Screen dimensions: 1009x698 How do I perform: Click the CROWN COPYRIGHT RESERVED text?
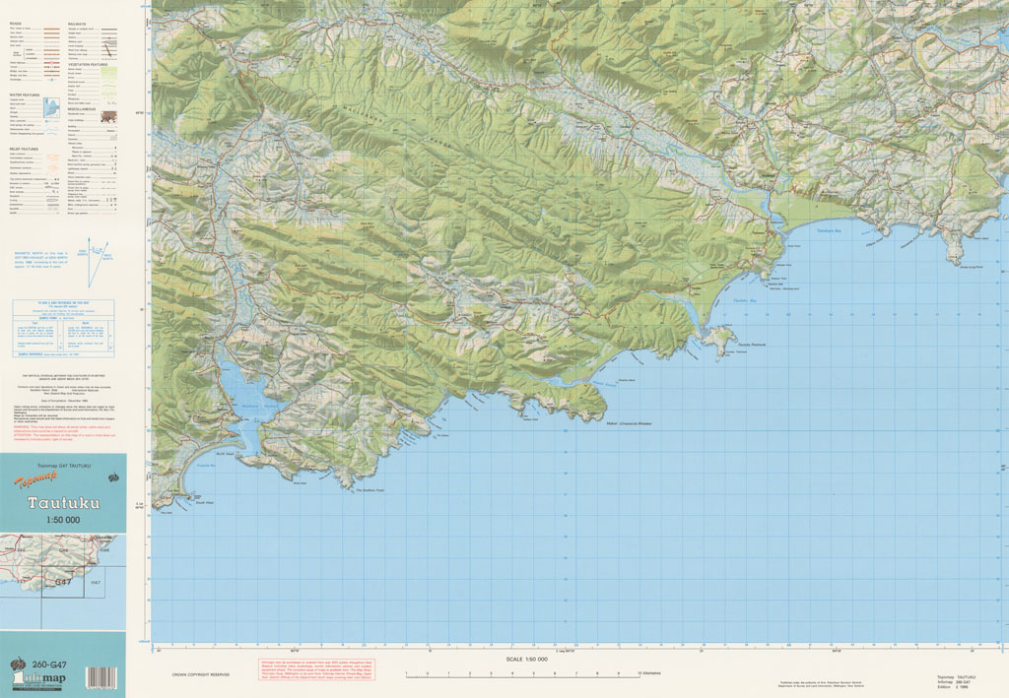(200, 674)
